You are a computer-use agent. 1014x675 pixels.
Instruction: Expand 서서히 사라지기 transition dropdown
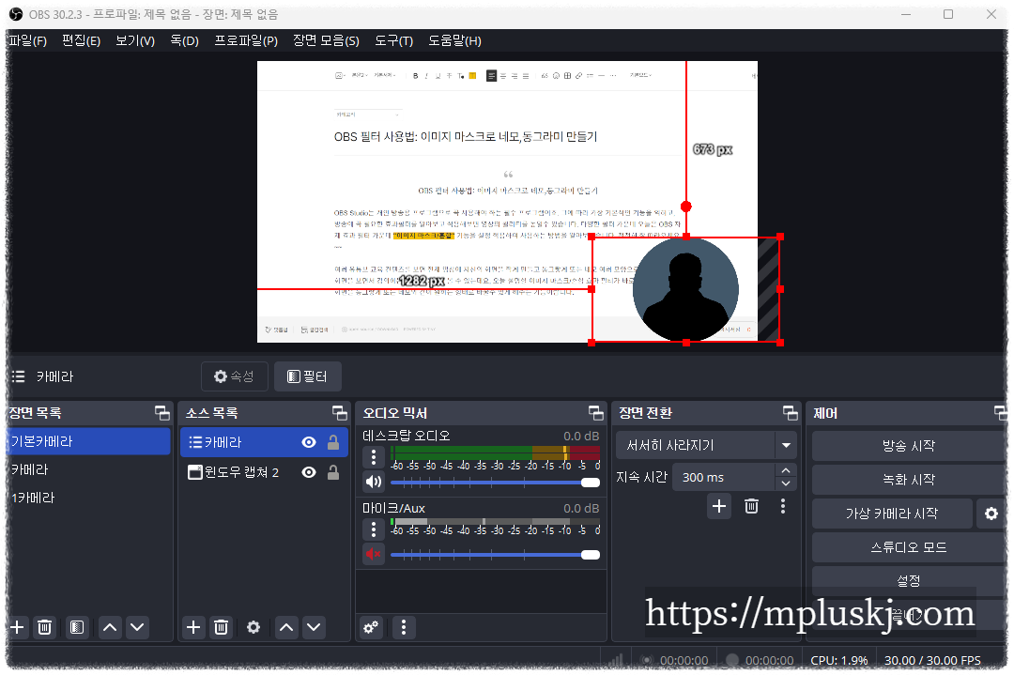[x=786, y=445]
